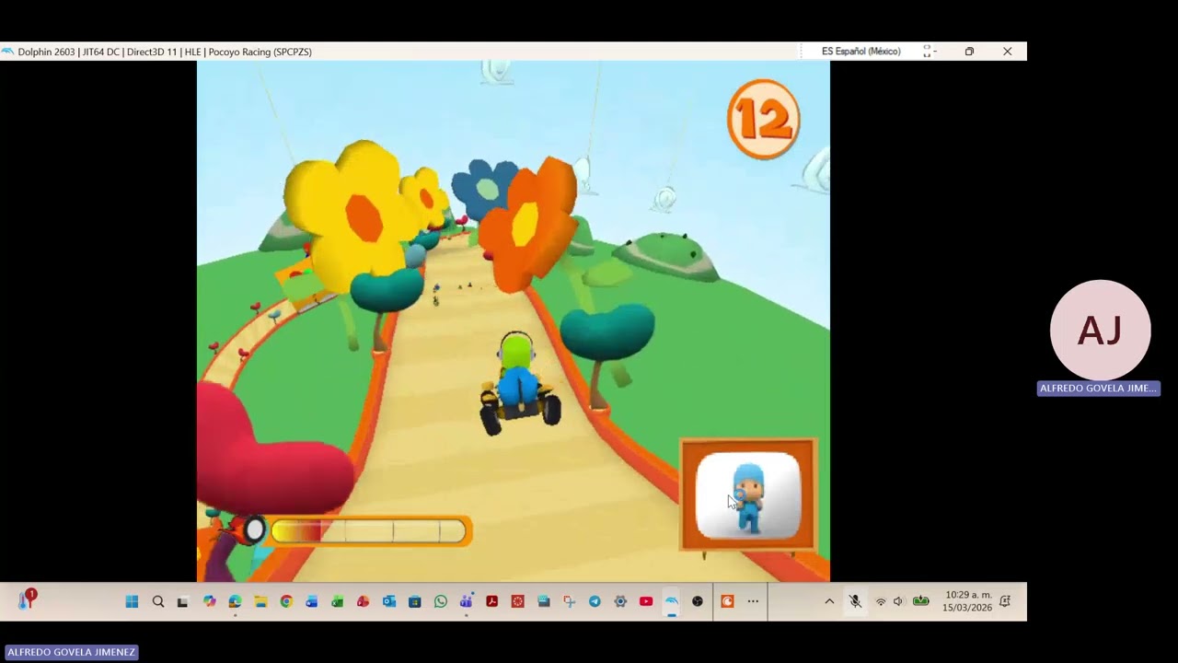Open Microsoft Store from the taskbar

tap(415, 601)
